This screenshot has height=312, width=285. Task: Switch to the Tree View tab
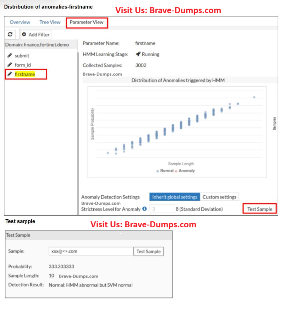coord(50,22)
